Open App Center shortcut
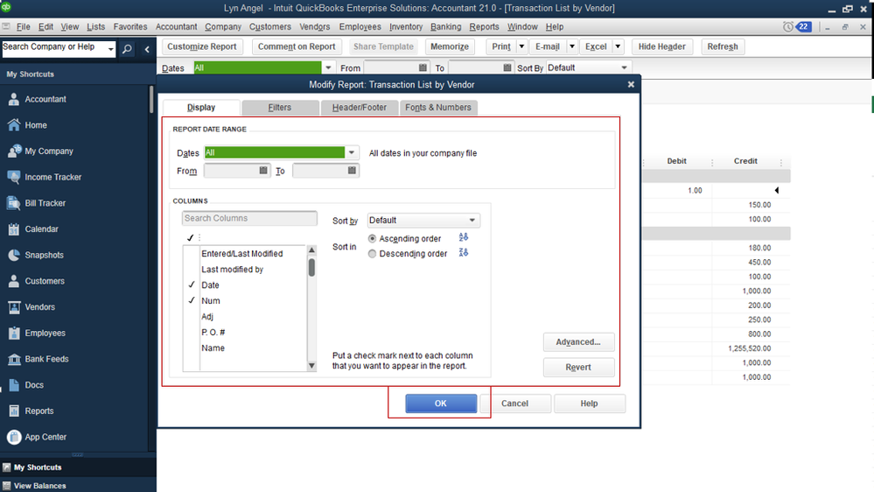This screenshot has height=492, width=874. pos(45,437)
